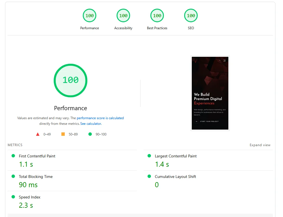Click the SEO score gauge
Image resolution: width=283 pixels, height=217 pixels.
(x=191, y=15)
